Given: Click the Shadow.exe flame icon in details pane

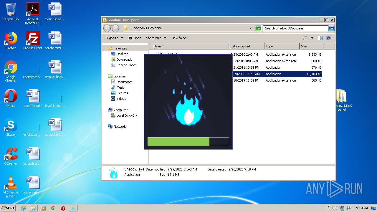Looking at the screenshot, I should click(113, 173).
